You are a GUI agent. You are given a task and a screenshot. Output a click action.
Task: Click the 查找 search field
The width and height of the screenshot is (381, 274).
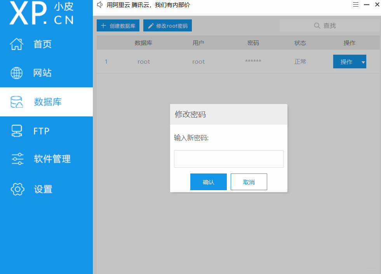point(329,26)
